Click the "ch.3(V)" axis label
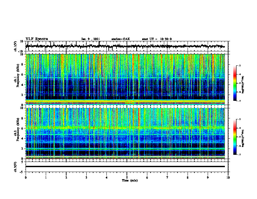The height and width of the screenshot is (199, 257). 16,167
